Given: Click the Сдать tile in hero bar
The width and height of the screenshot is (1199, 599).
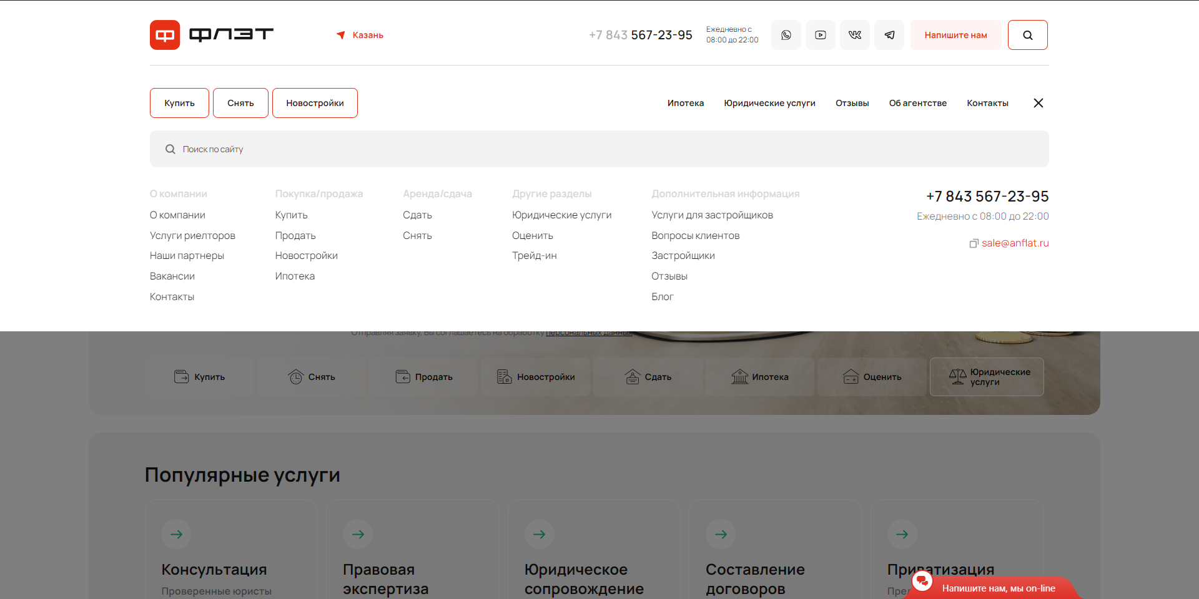Looking at the screenshot, I should (648, 377).
